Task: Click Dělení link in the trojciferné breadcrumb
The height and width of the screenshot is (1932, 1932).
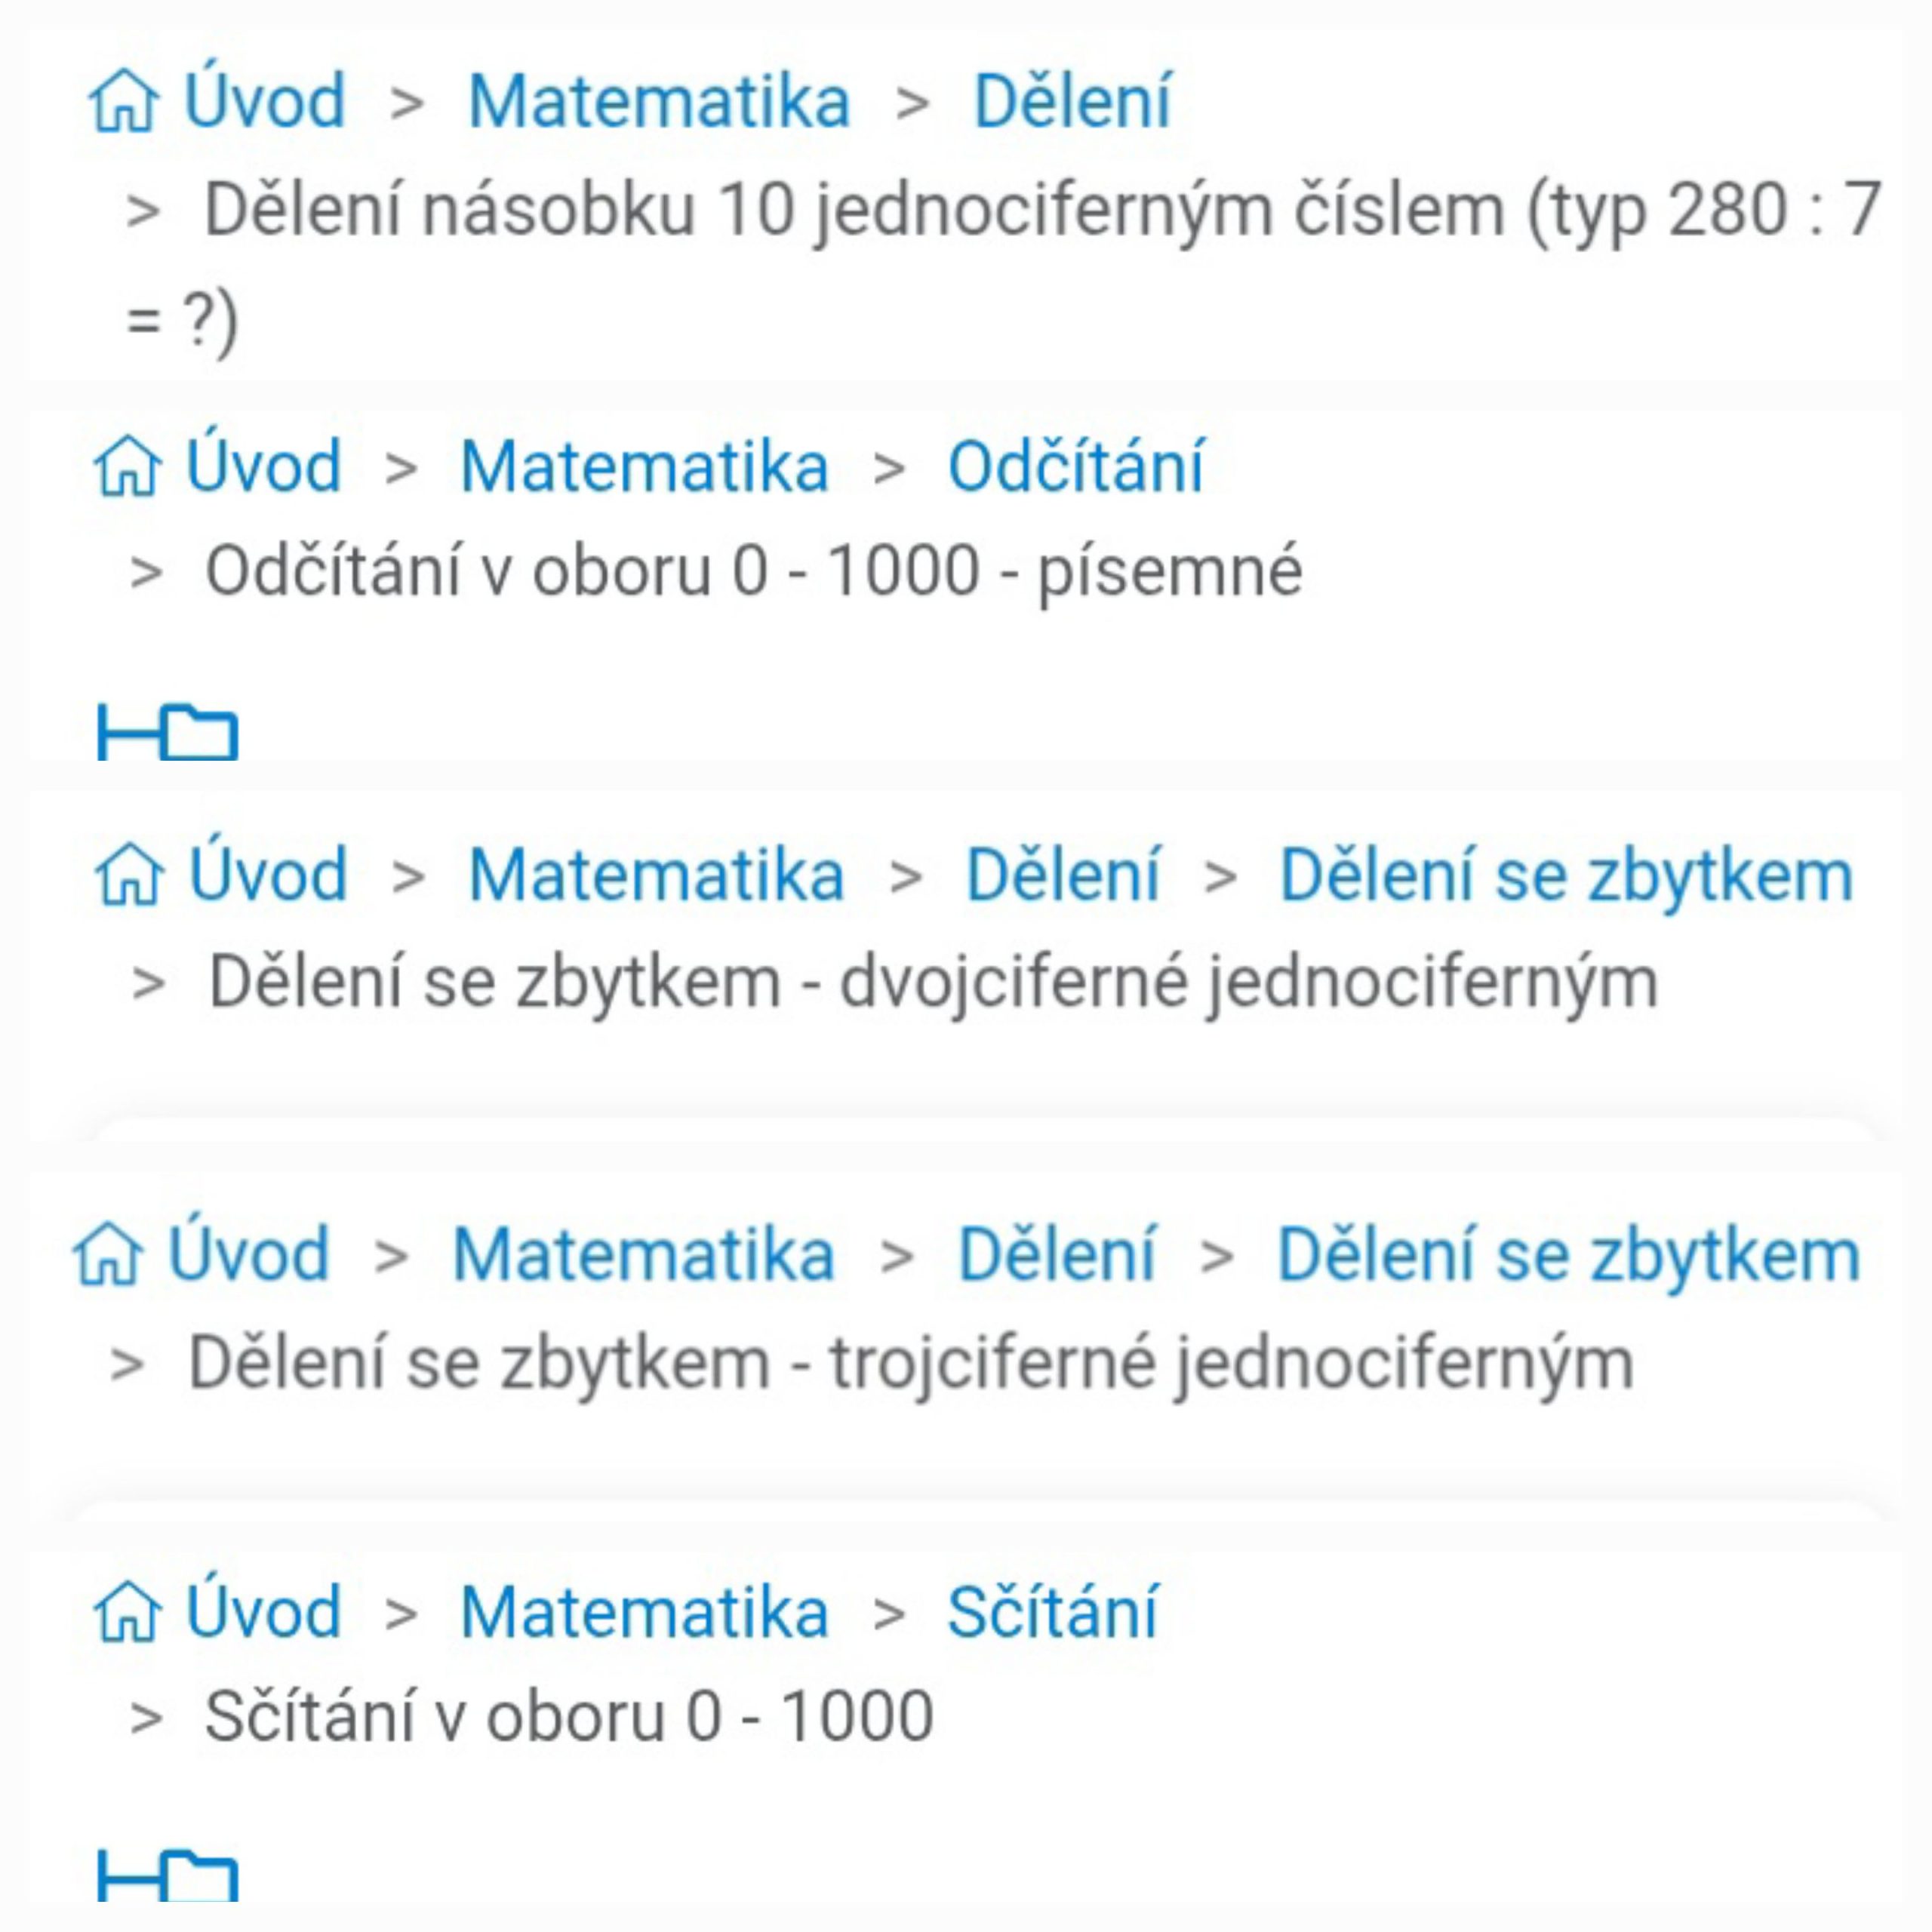Action: [1056, 1254]
